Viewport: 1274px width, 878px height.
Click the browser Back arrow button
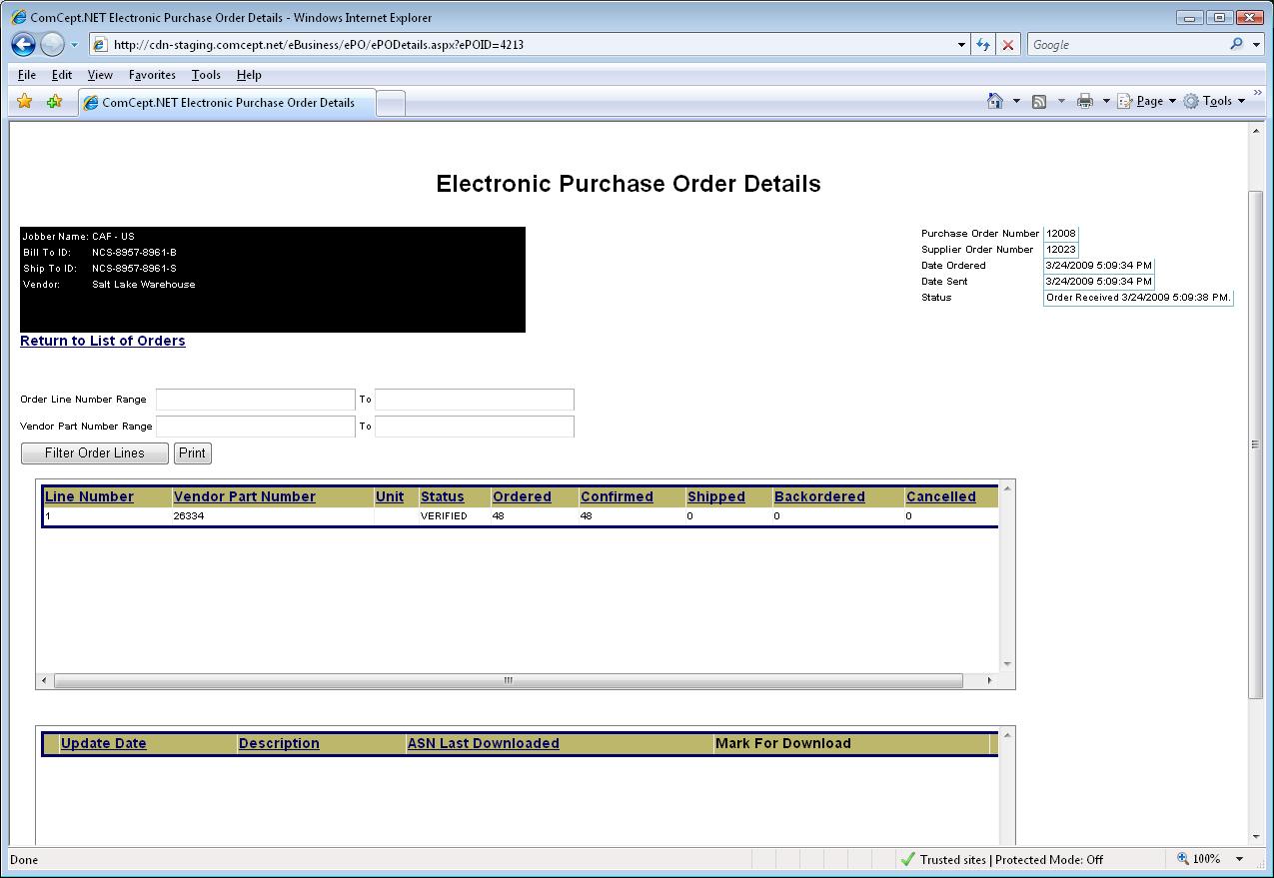tap(24, 44)
